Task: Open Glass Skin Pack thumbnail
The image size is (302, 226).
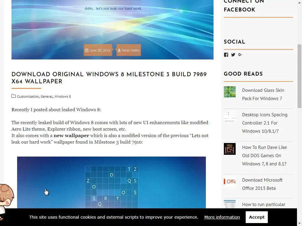Action: pyautogui.click(x=229, y=92)
